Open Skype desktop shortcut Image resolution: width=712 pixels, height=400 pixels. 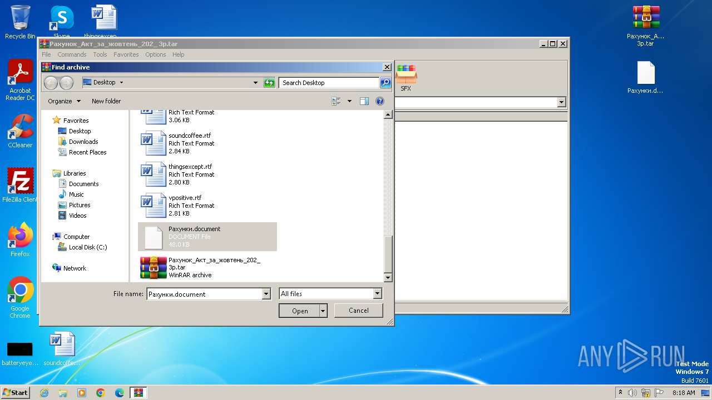62,21
